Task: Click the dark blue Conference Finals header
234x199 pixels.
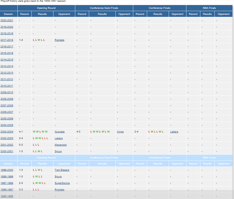Action: point(160,8)
